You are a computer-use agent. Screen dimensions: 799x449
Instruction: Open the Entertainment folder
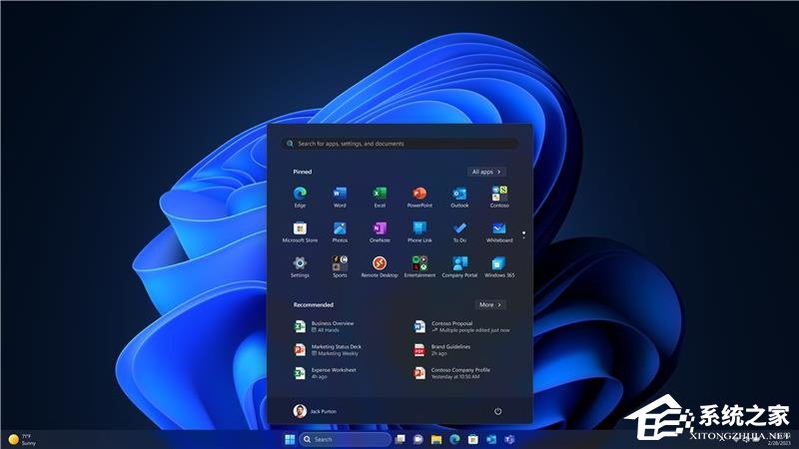[419, 267]
